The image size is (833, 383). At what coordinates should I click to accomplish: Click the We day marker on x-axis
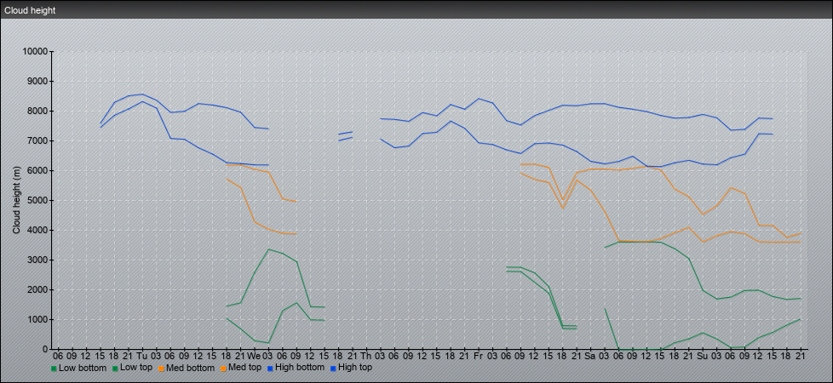coord(253,355)
